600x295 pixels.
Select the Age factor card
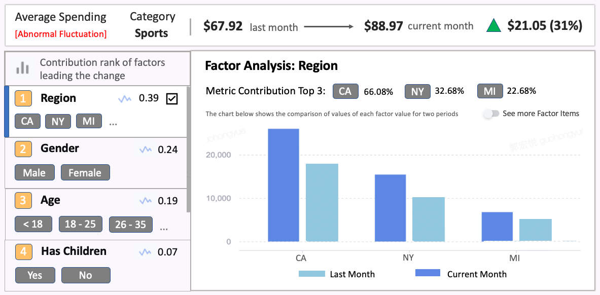(96, 211)
